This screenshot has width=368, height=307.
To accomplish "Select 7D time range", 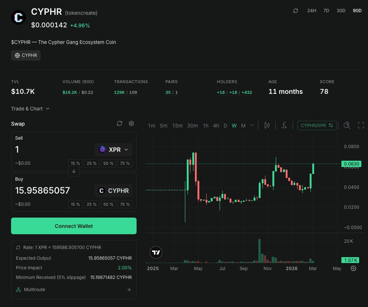I will (x=326, y=11).
